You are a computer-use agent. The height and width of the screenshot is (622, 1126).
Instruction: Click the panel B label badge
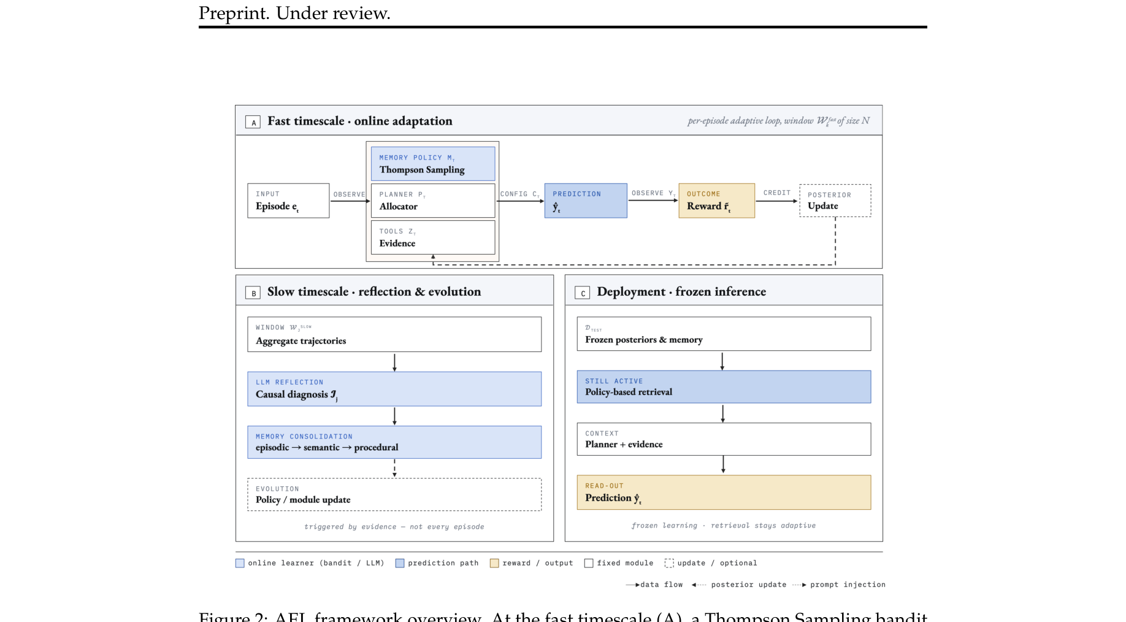(x=253, y=293)
